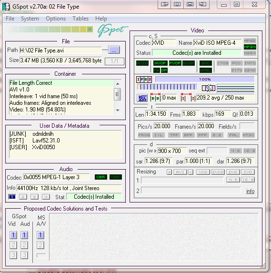Minimize the GSpot window
Screen dimensions: 271x273
224,4
